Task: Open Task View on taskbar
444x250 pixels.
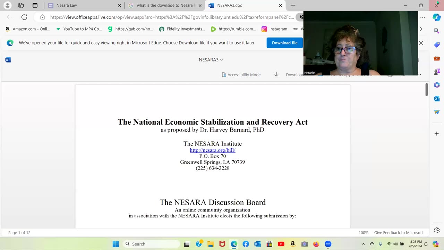Action: (x=186, y=244)
